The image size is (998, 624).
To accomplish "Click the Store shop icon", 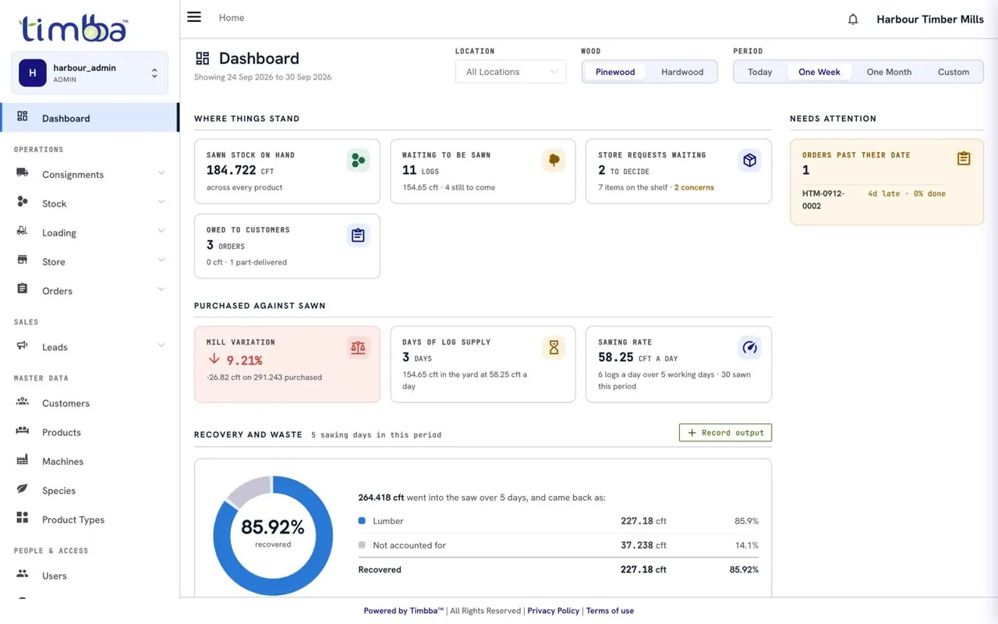I will click(x=23, y=261).
